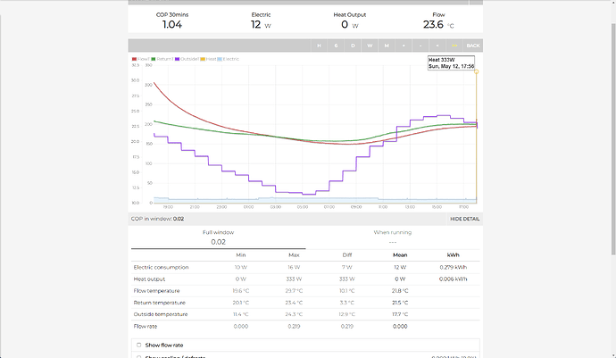Screen dimensions: 616x358
Task: Toggle the ReturnT series in legend
Action: coord(162,59)
